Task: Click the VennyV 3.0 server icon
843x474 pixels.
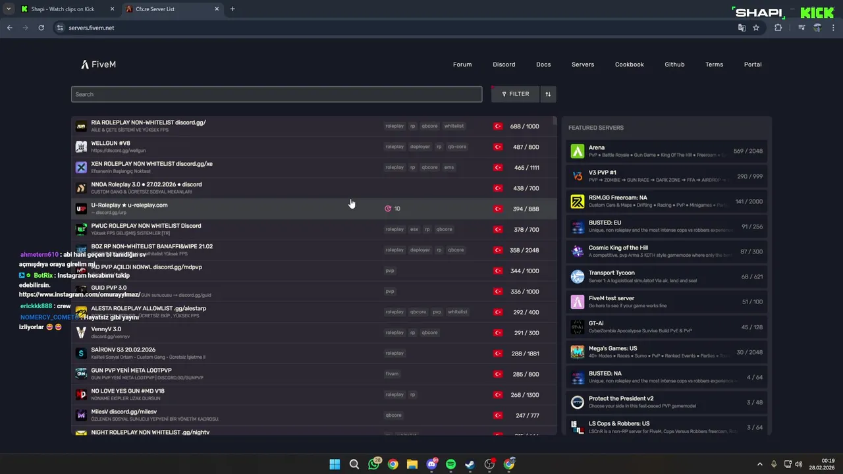Action: [81, 332]
